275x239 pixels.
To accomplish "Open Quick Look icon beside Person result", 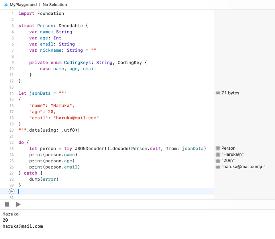I will (x=218, y=148).
